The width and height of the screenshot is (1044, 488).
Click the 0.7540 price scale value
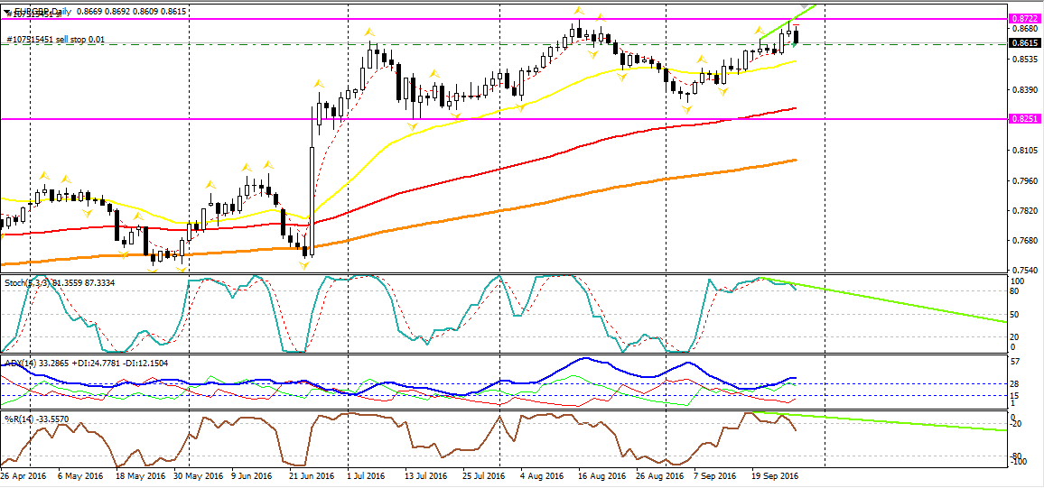(x=1026, y=270)
